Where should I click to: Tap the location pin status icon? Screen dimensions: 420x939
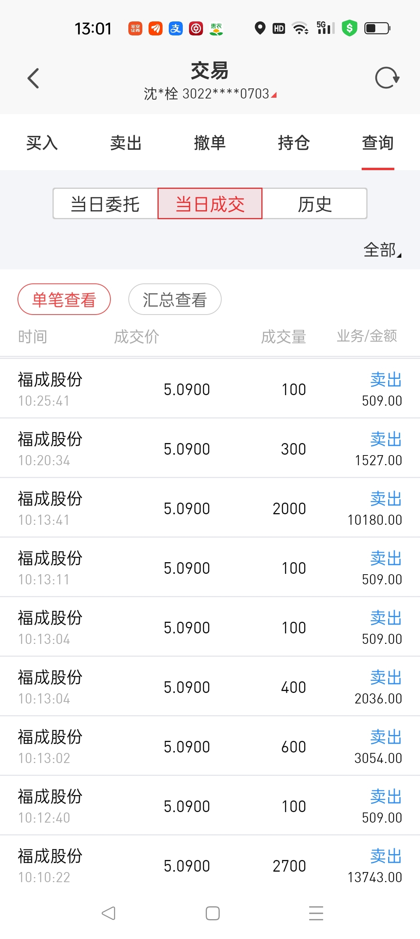pyautogui.click(x=260, y=28)
